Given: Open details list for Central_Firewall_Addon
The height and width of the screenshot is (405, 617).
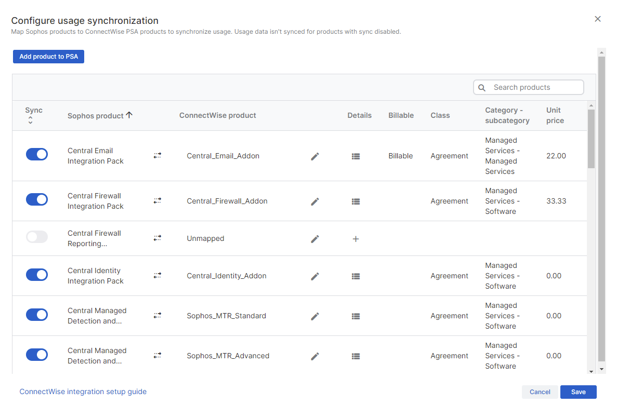Looking at the screenshot, I should pyautogui.click(x=356, y=201).
